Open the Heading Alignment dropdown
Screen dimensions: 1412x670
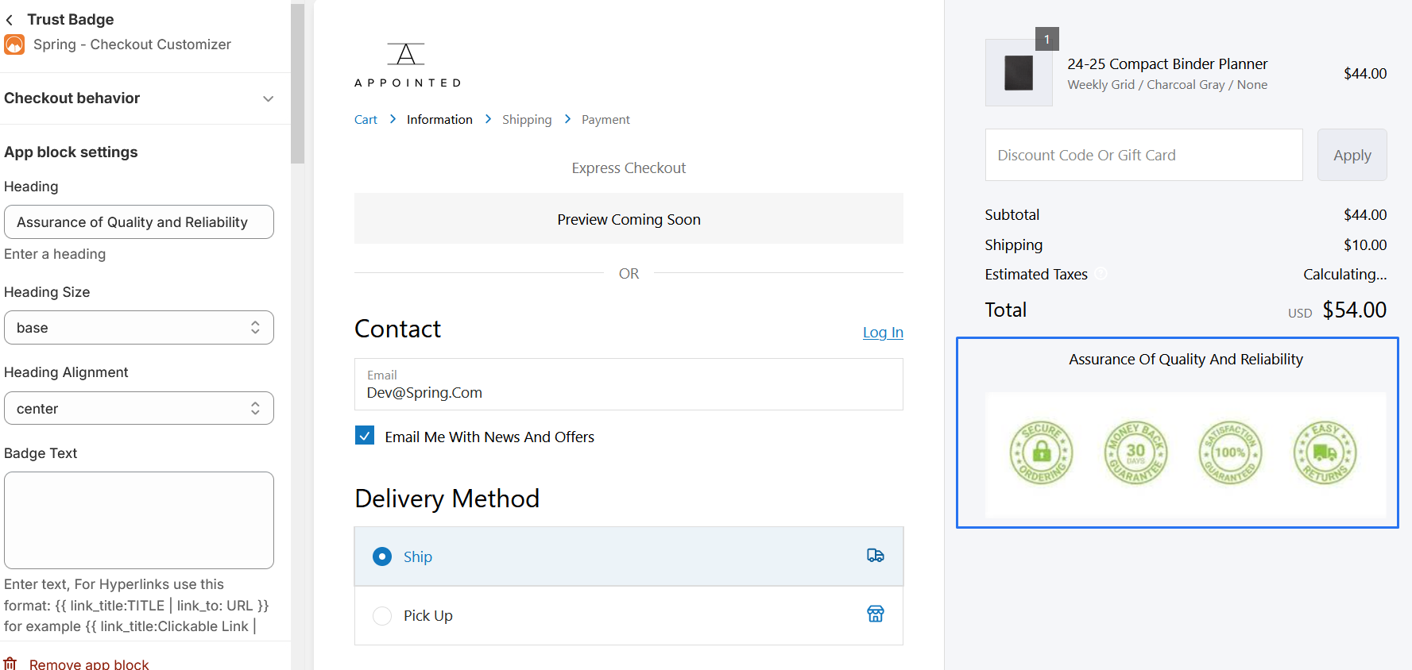(139, 409)
